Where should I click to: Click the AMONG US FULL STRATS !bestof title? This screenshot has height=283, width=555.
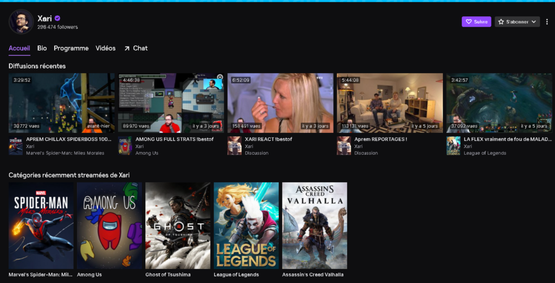[175, 139]
